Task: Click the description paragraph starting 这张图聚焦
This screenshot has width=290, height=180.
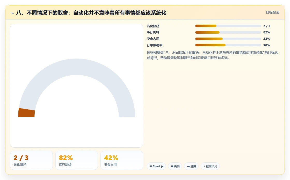Action: tap(212, 55)
